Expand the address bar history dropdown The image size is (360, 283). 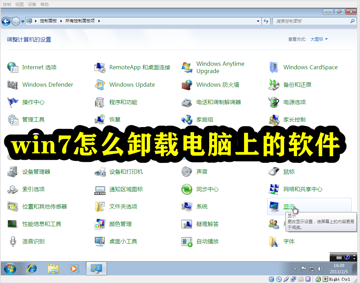[x=258, y=21]
